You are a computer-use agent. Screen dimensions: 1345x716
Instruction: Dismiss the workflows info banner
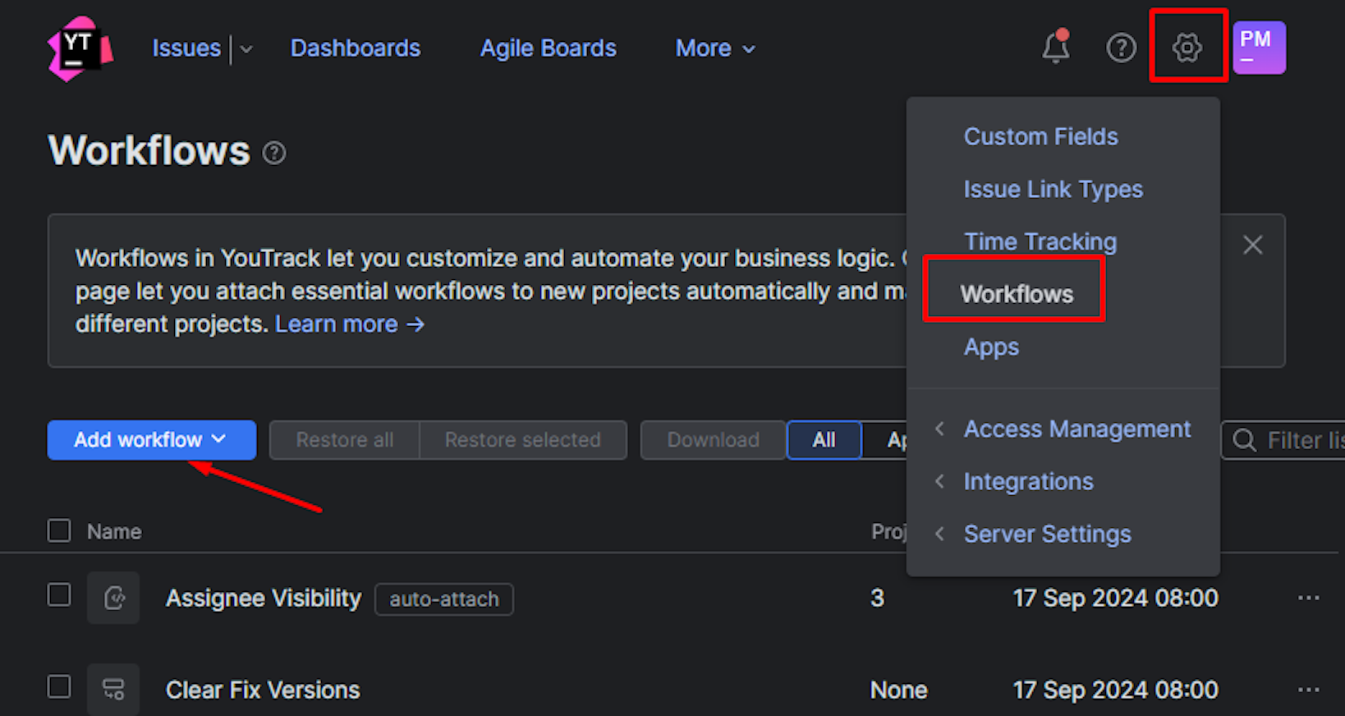(x=1252, y=245)
